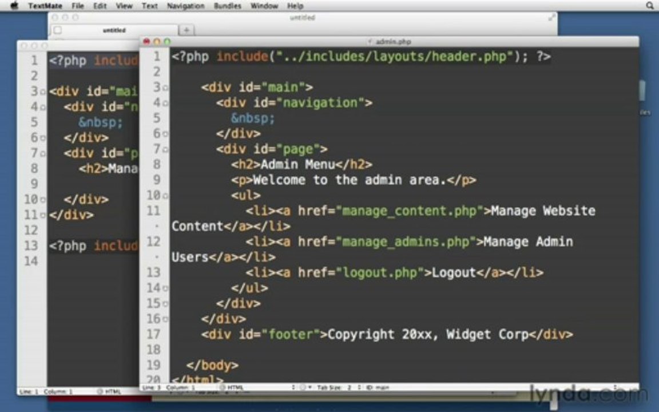Fold line 4 in the left background window
This screenshot has width=659, height=412.
pos(43,108)
